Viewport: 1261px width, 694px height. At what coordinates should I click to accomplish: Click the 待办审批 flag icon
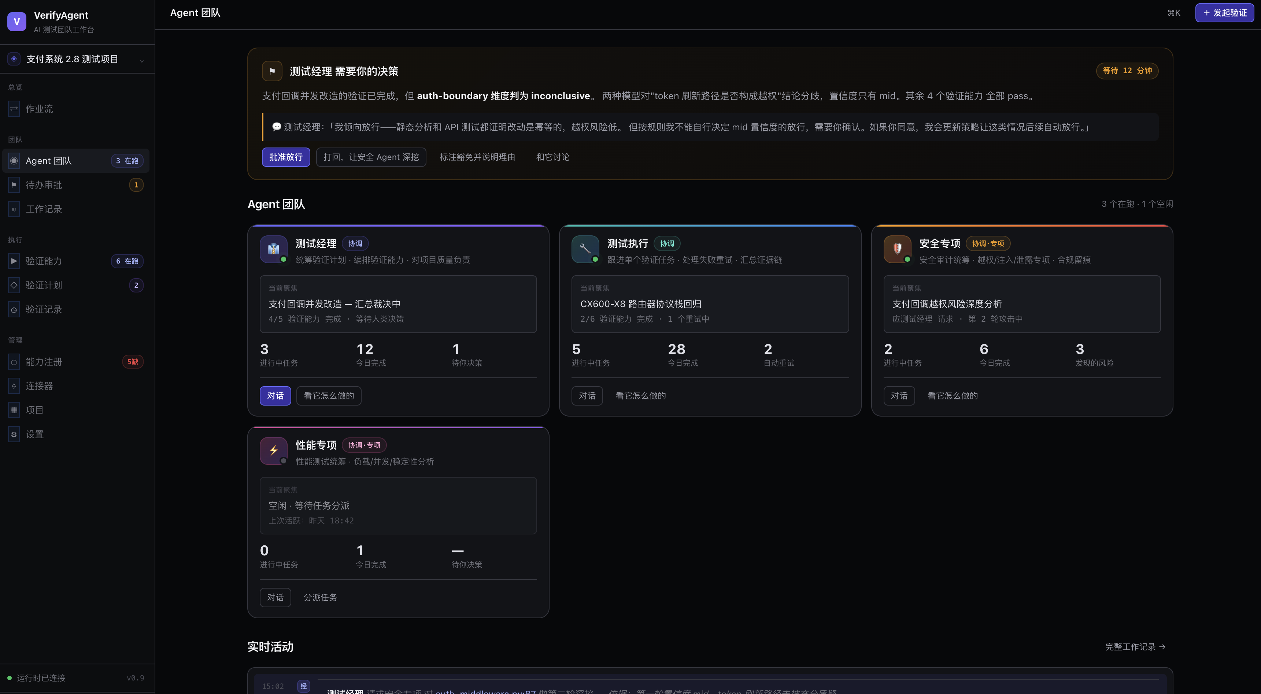click(x=14, y=185)
